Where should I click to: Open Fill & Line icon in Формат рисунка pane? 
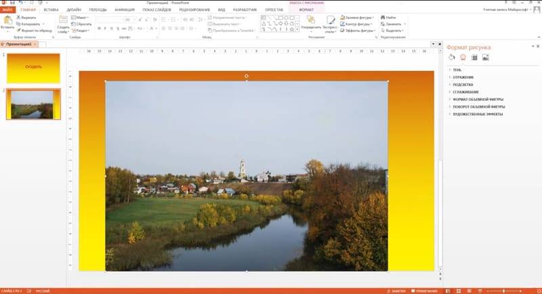(x=452, y=58)
